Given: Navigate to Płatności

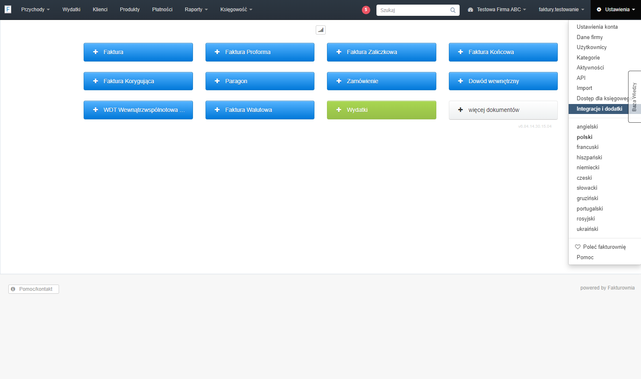Looking at the screenshot, I should coord(162,10).
